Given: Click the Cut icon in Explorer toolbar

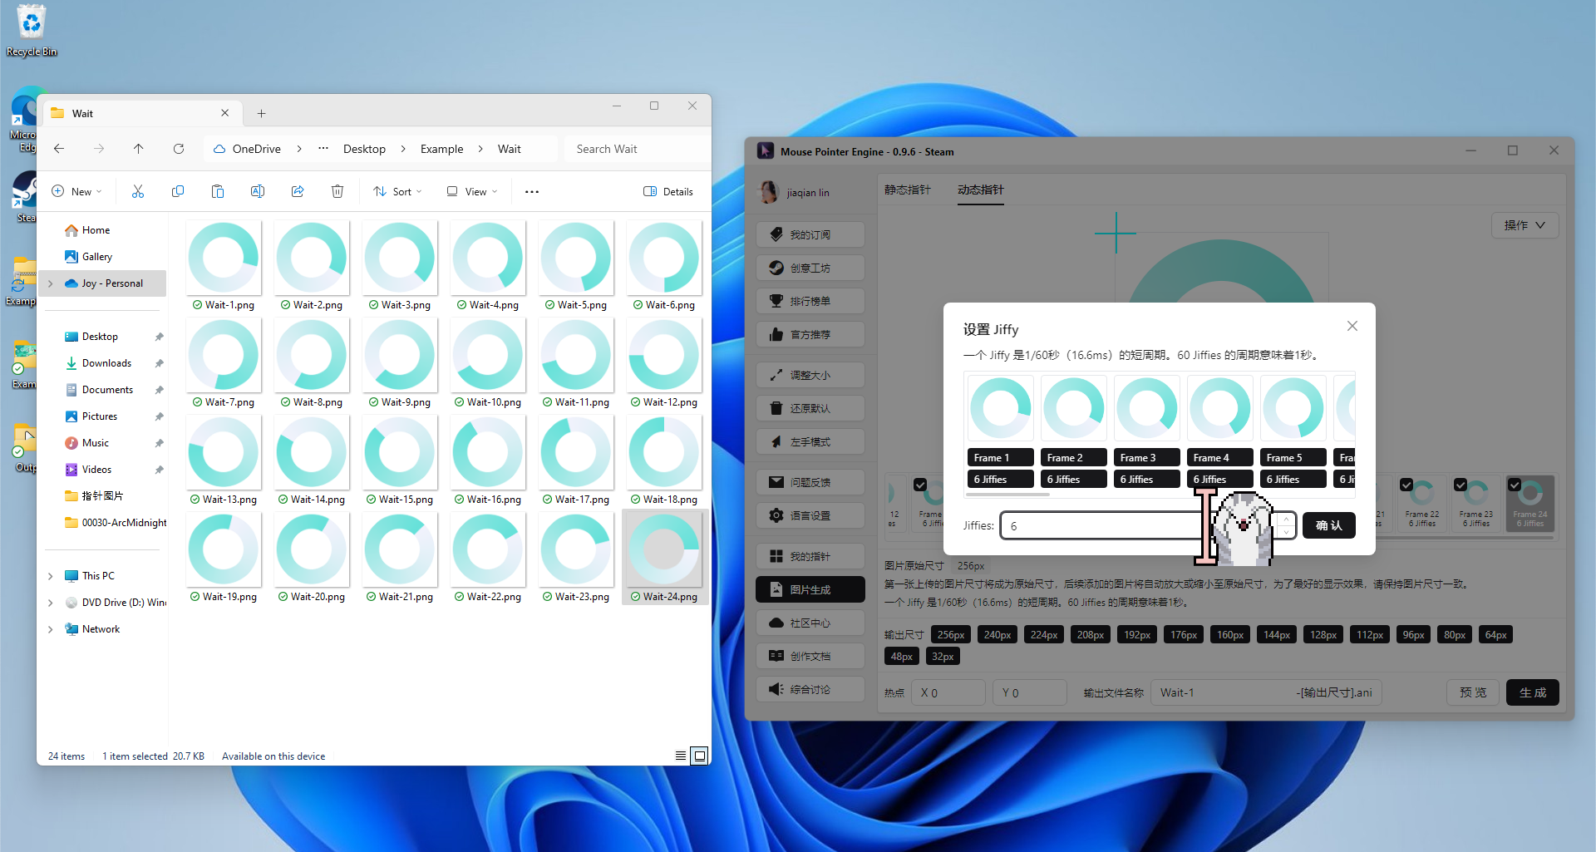Looking at the screenshot, I should tap(138, 192).
